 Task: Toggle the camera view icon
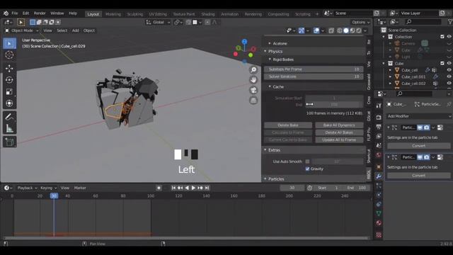tap(253, 90)
